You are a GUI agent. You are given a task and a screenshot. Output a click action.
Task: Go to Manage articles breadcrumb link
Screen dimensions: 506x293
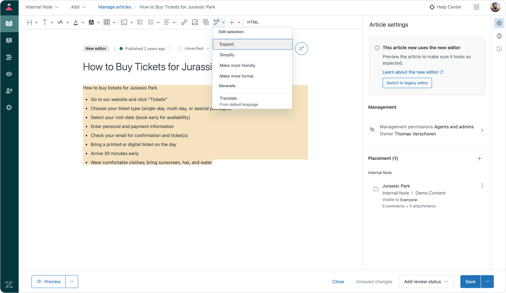pyautogui.click(x=115, y=7)
